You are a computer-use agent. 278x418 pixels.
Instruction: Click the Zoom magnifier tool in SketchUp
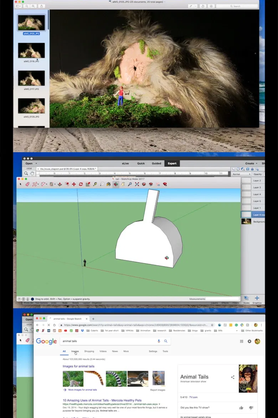coord(130,184)
